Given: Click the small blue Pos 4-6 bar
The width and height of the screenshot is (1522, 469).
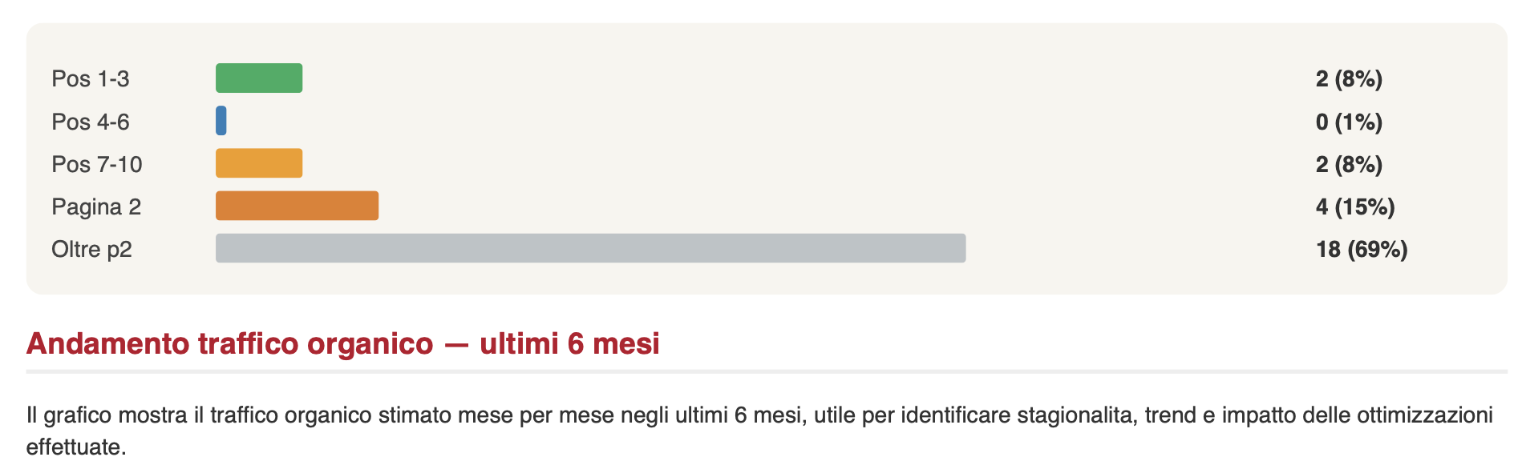Looking at the screenshot, I should (x=221, y=121).
